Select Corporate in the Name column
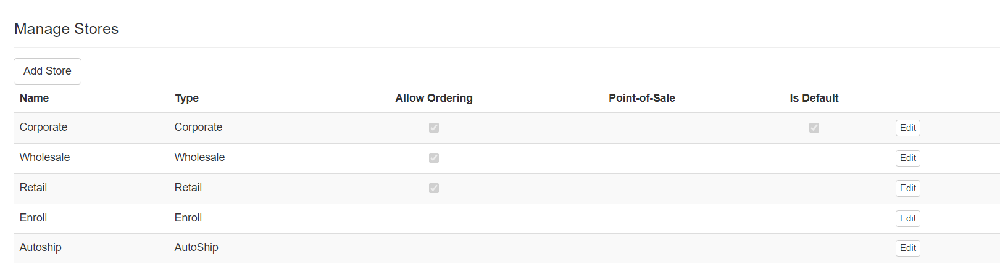This screenshot has height=264, width=1000. [x=43, y=127]
